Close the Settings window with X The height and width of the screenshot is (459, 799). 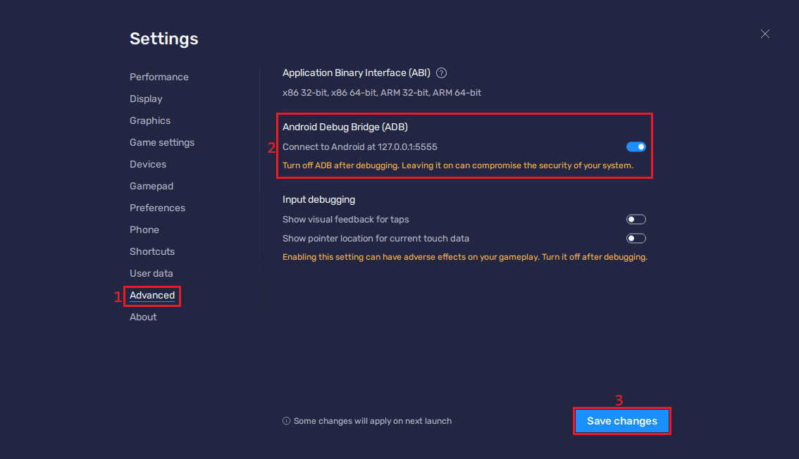[765, 34]
